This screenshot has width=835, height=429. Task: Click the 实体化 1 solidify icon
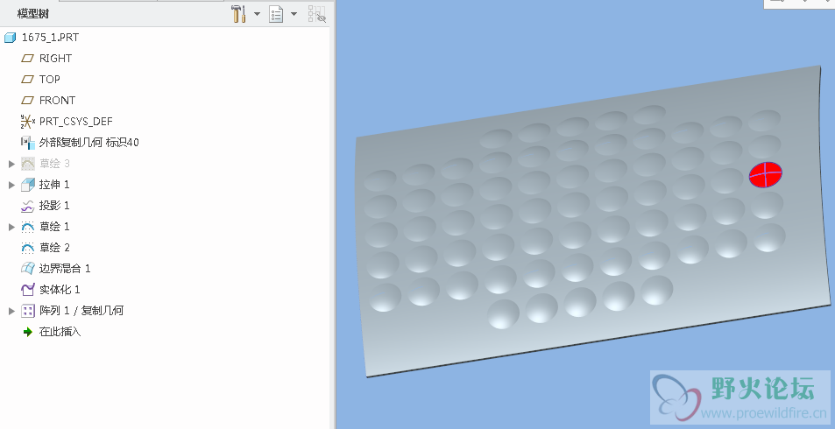[x=28, y=290]
